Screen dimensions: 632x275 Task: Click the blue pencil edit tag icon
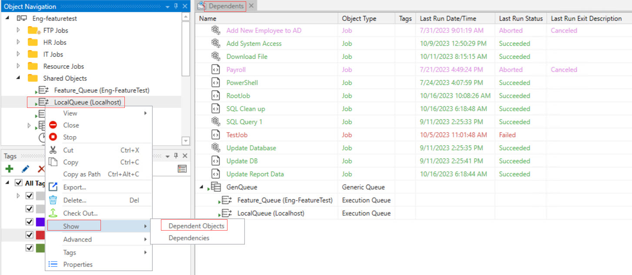(x=26, y=169)
